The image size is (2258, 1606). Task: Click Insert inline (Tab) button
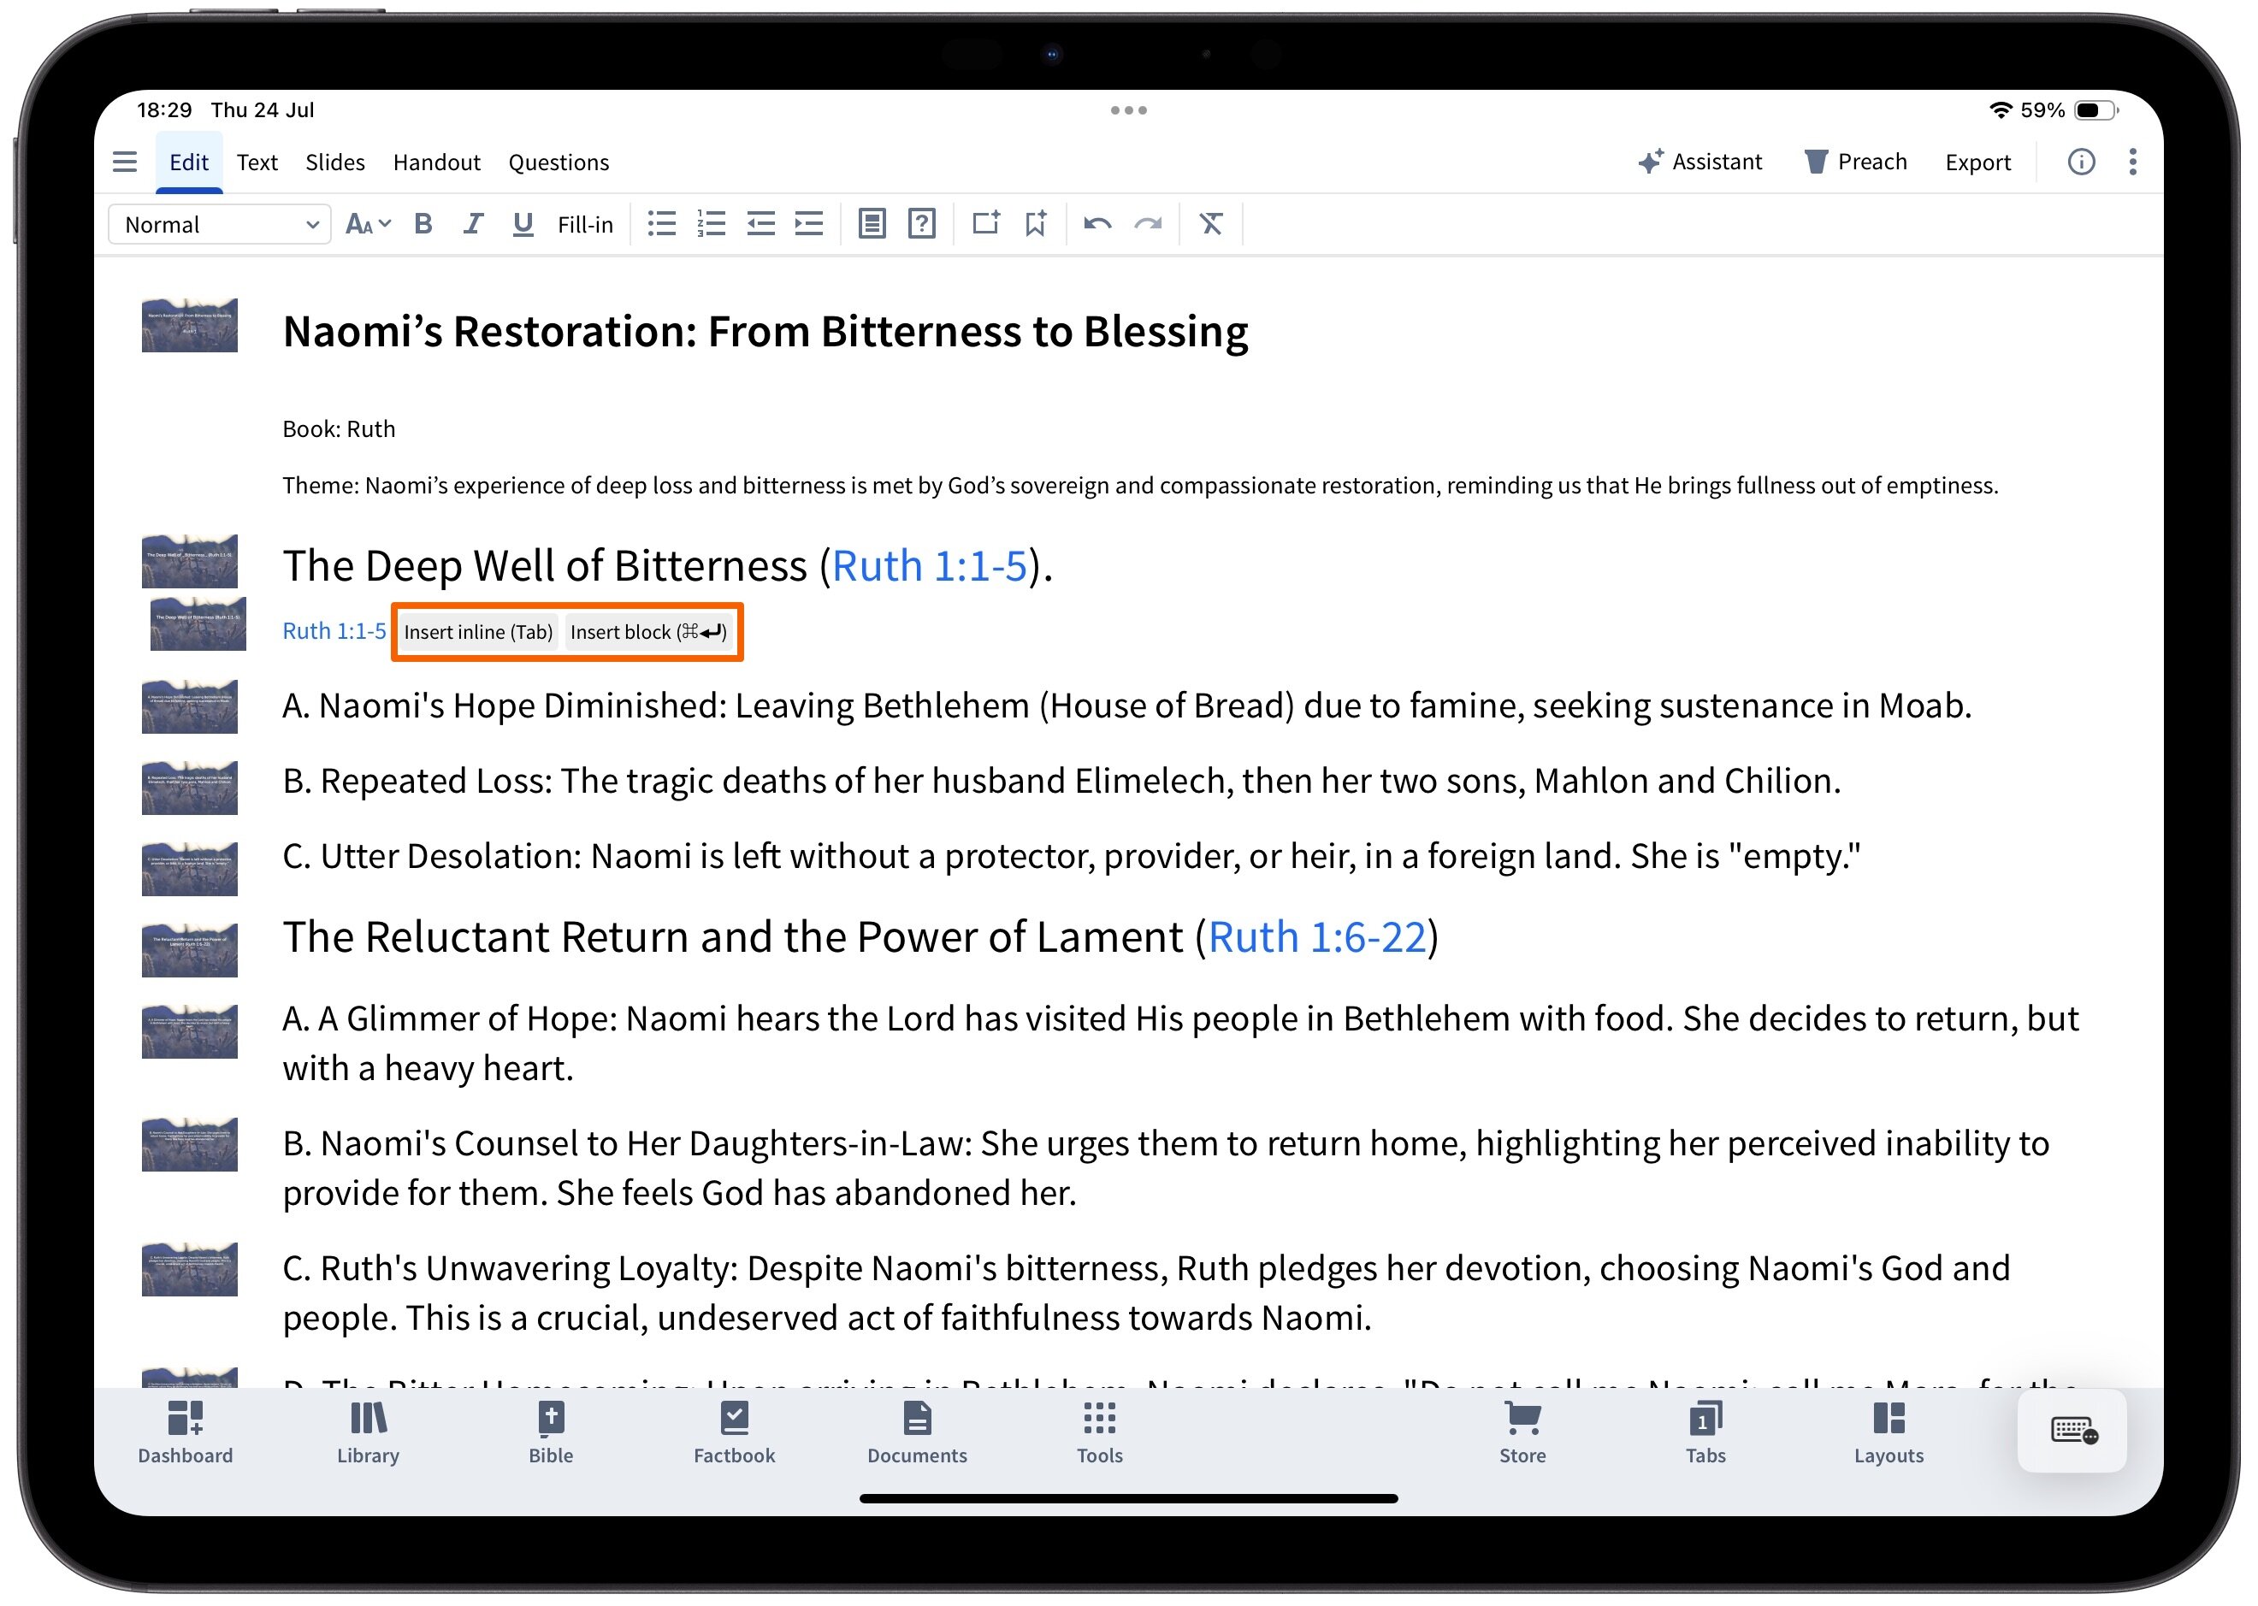click(x=478, y=632)
